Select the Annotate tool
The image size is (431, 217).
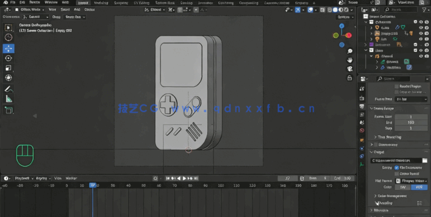(9, 89)
